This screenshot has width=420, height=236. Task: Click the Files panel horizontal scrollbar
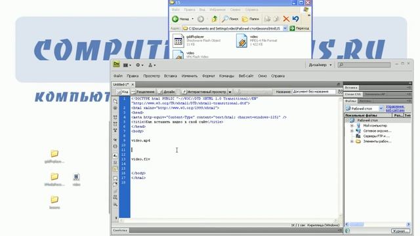pyautogui.click(x=377, y=224)
